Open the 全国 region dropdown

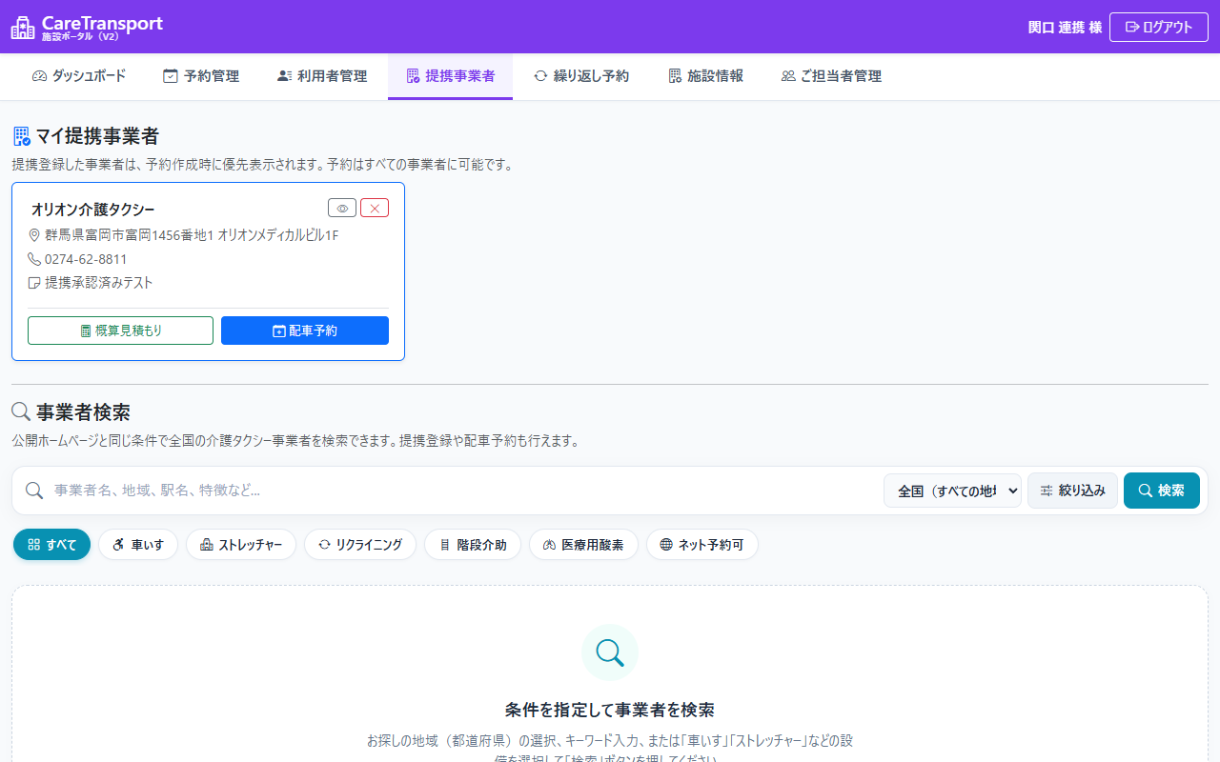[952, 491]
